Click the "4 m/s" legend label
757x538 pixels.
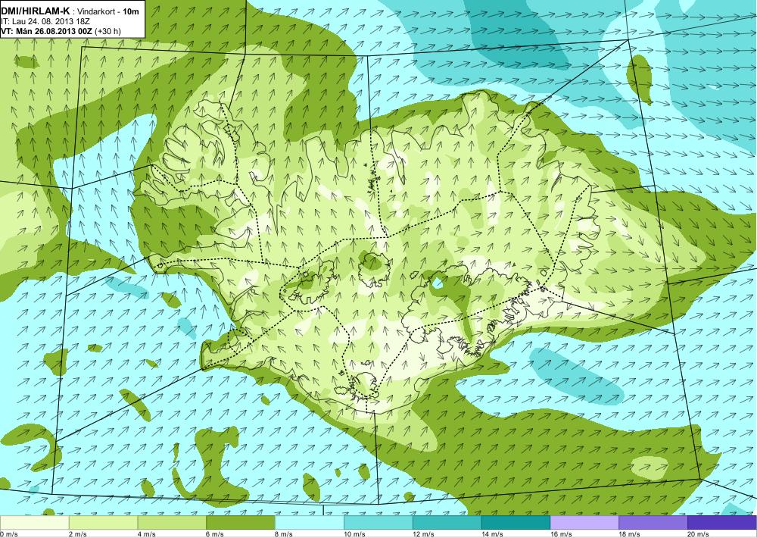[146, 534]
